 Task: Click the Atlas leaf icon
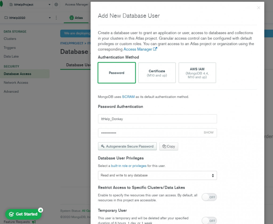click(x=71, y=18)
